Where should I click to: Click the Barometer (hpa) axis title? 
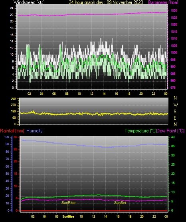pos(163,2)
